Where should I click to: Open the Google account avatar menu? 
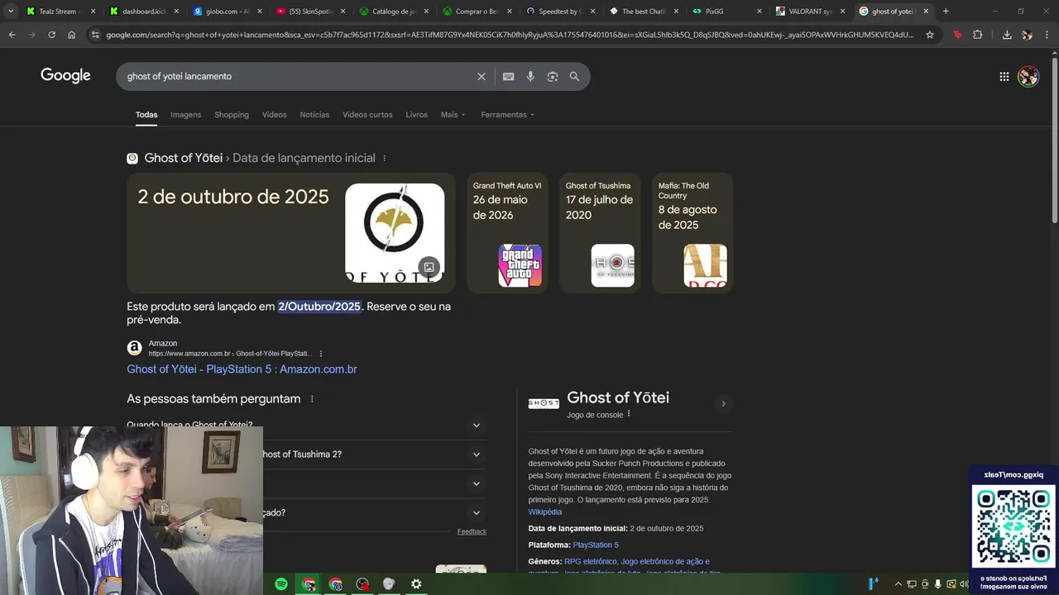click(1028, 77)
